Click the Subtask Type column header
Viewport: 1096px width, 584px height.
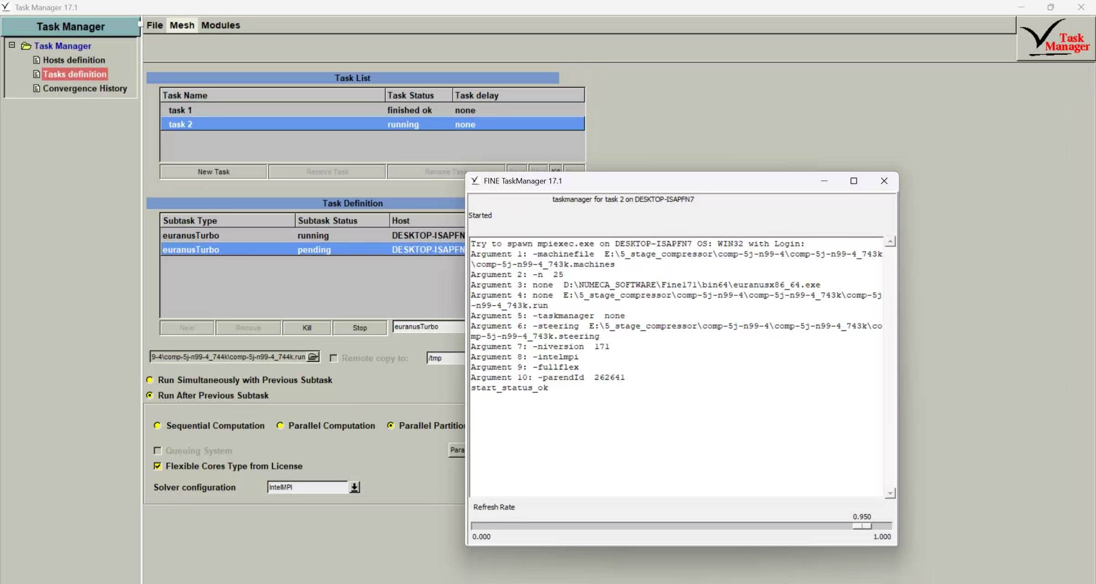[227, 221]
